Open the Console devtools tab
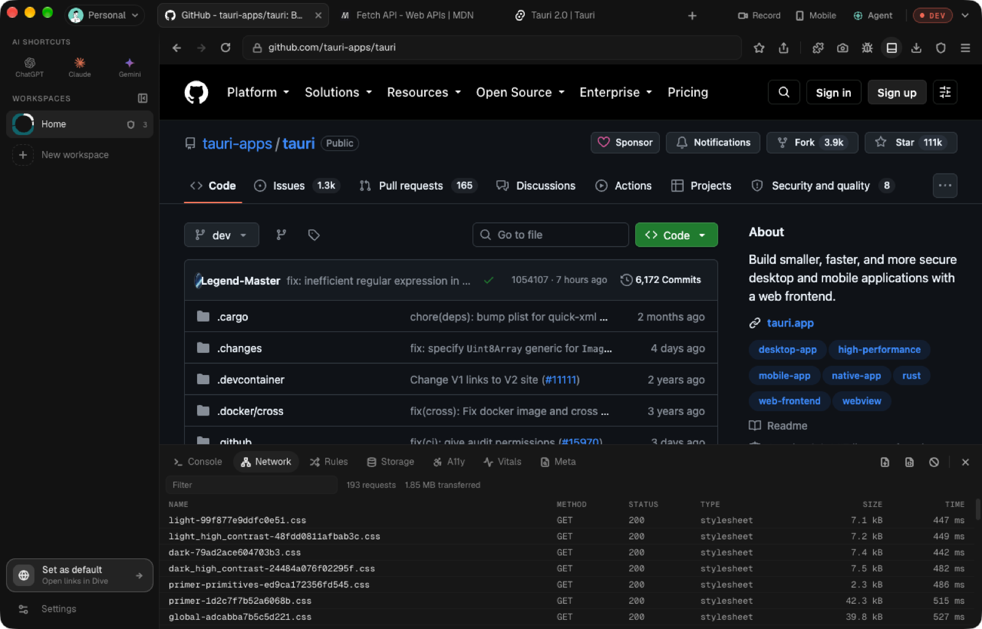The height and width of the screenshot is (629, 982). pos(198,462)
